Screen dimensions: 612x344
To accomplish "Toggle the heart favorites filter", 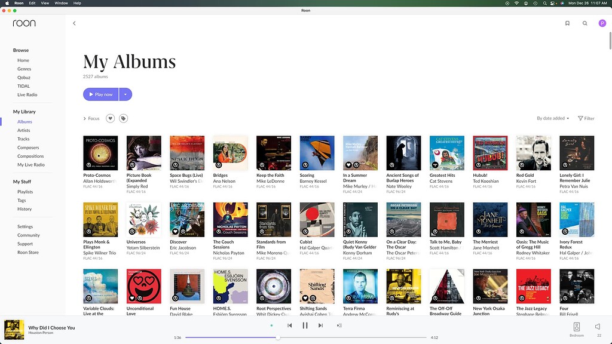I will coord(111,118).
